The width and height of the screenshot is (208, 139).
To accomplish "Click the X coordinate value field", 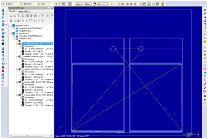I will point(10,4).
